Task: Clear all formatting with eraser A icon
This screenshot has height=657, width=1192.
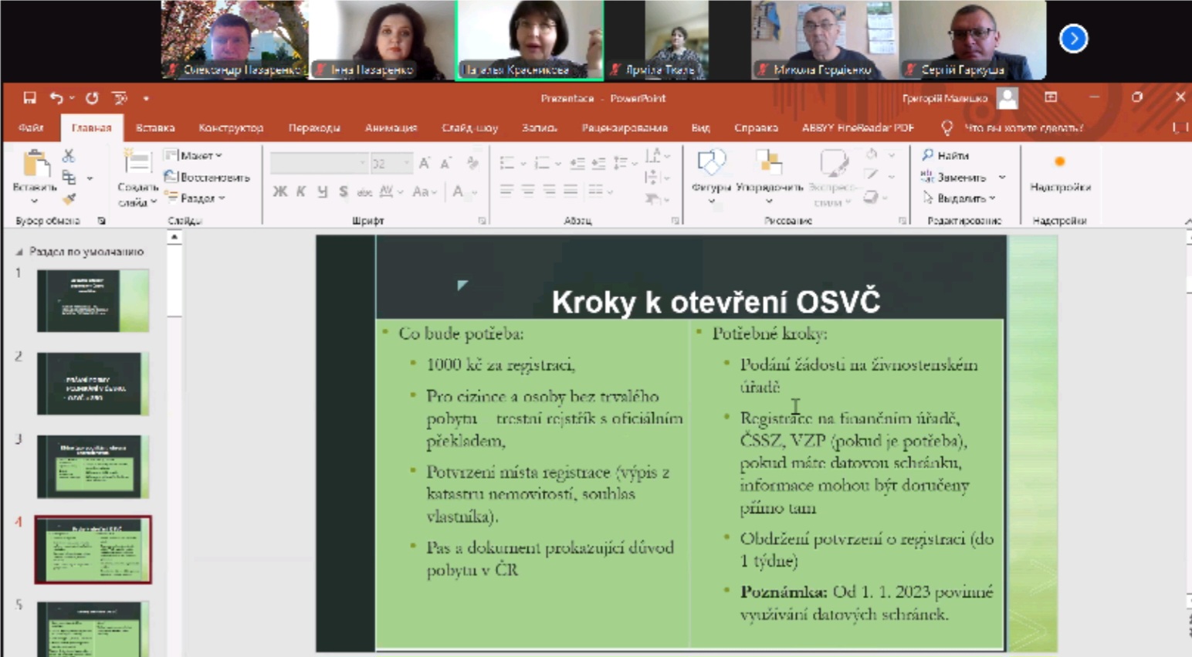Action: pyautogui.click(x=472, y=163)
